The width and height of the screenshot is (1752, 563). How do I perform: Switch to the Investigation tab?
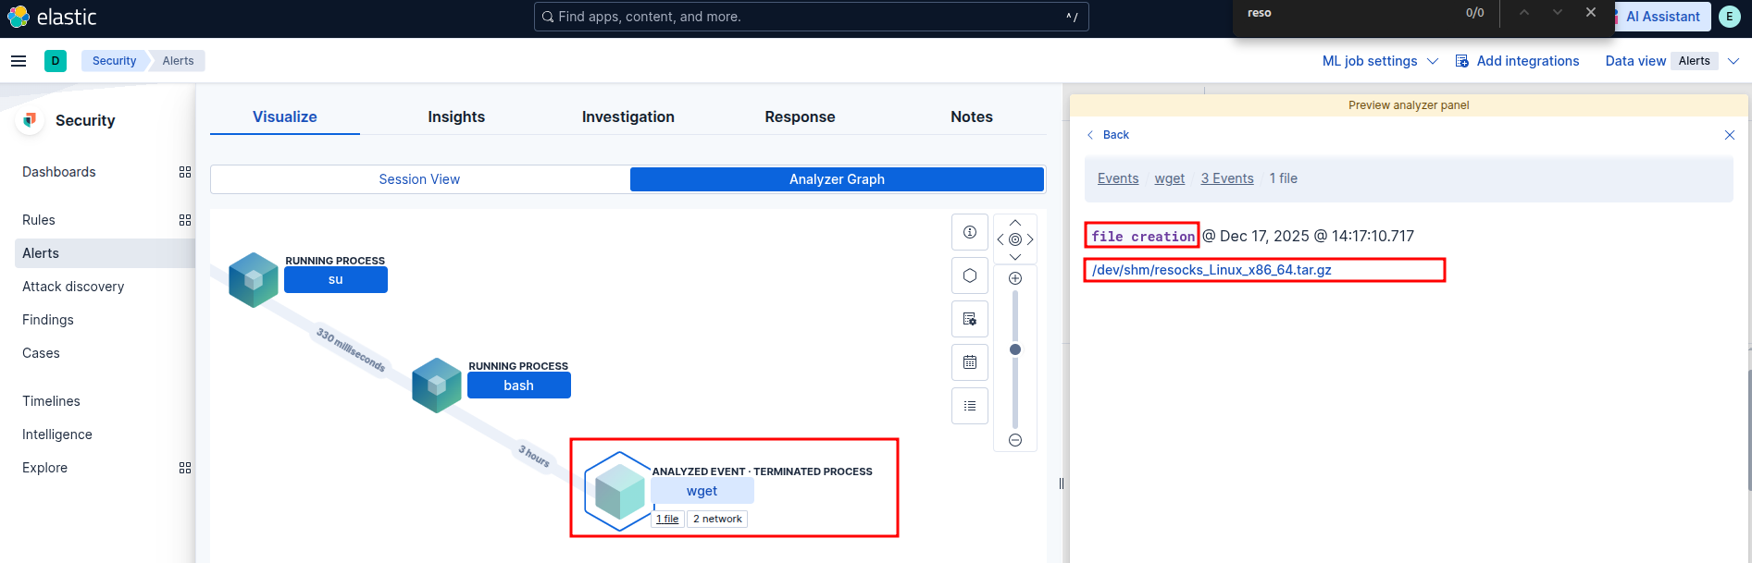point(627,116)
